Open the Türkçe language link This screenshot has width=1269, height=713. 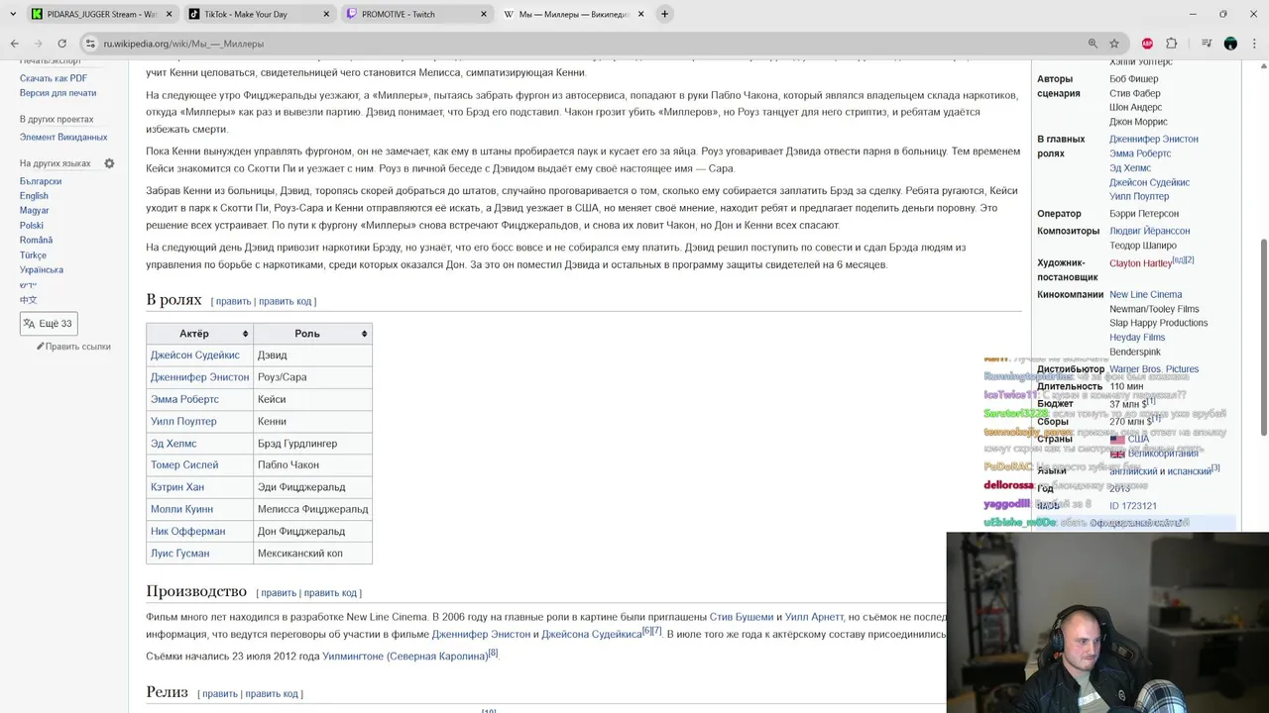point(33,255)
